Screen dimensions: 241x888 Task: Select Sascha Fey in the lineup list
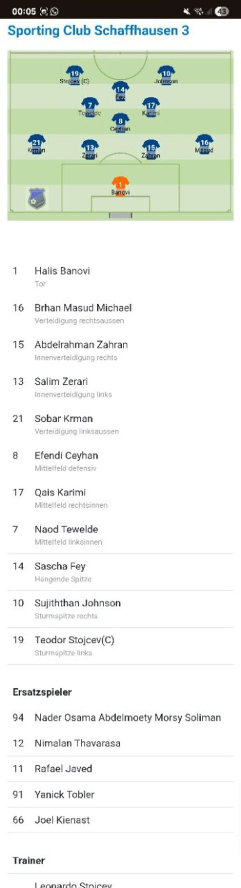click(x=120, y=572)
